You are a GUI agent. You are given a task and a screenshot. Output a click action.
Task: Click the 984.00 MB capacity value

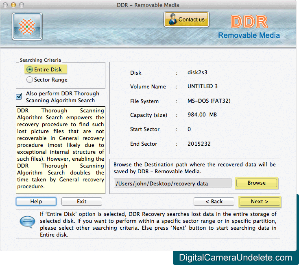202,114
